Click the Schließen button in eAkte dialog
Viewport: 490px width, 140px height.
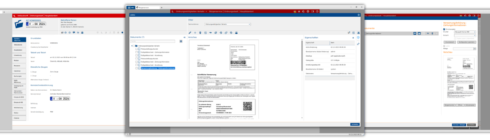point(354,124)
